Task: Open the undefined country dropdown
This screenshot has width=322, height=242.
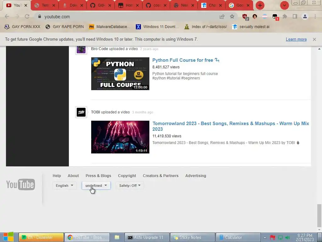Action: coord(96,185)
